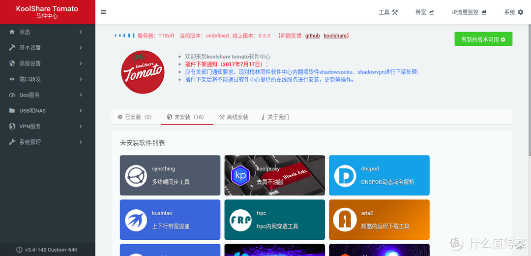Click the green 有新的版本可用 button
This screenshot has height=256, width=531.
pos(483,39)
